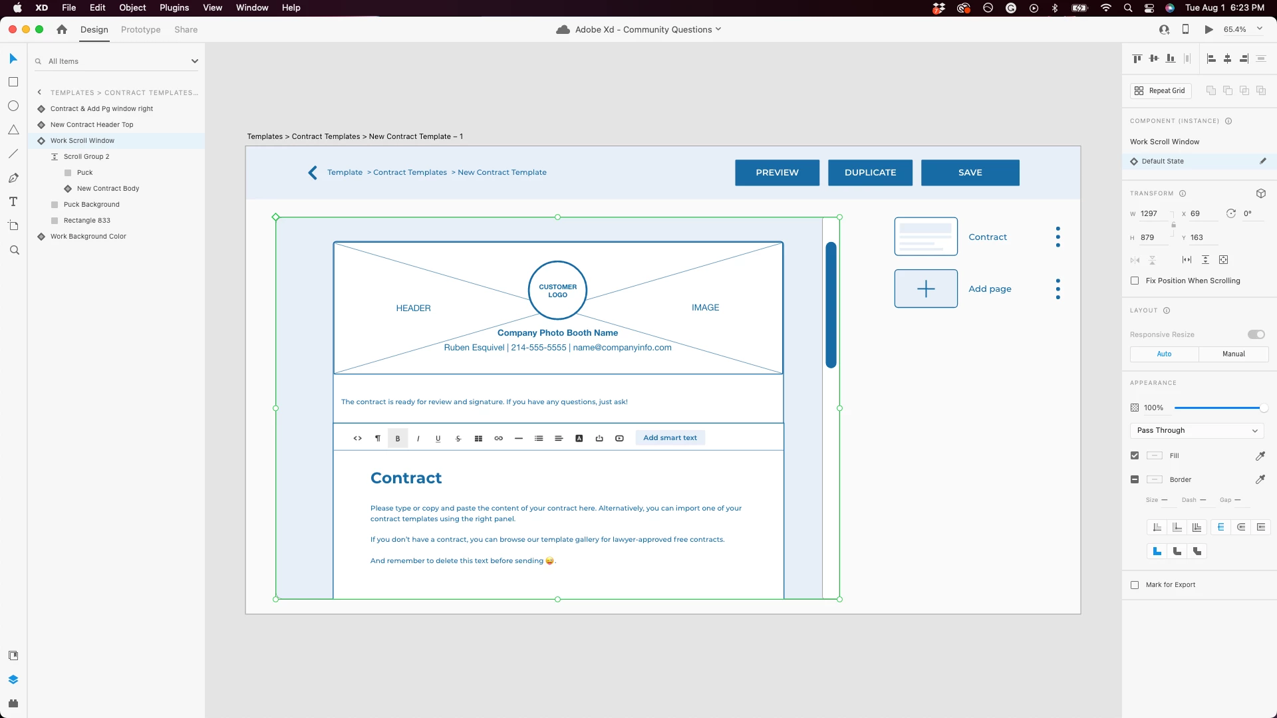Open the zoom percentage dropdown

click(1259, 29)
